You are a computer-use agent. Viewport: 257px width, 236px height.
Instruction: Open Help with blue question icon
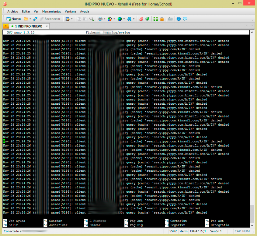point(179,19)
